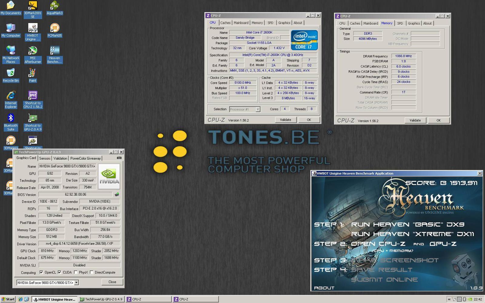Open My Computer icon
Viewport: 485px width, 303px height.
point(11,30)
